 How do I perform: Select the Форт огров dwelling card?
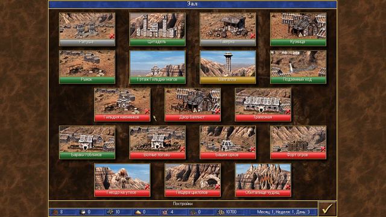click(x=298, y=142)
